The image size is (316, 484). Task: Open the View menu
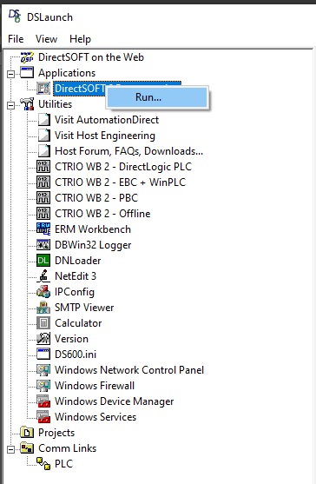tap(46, 39)
